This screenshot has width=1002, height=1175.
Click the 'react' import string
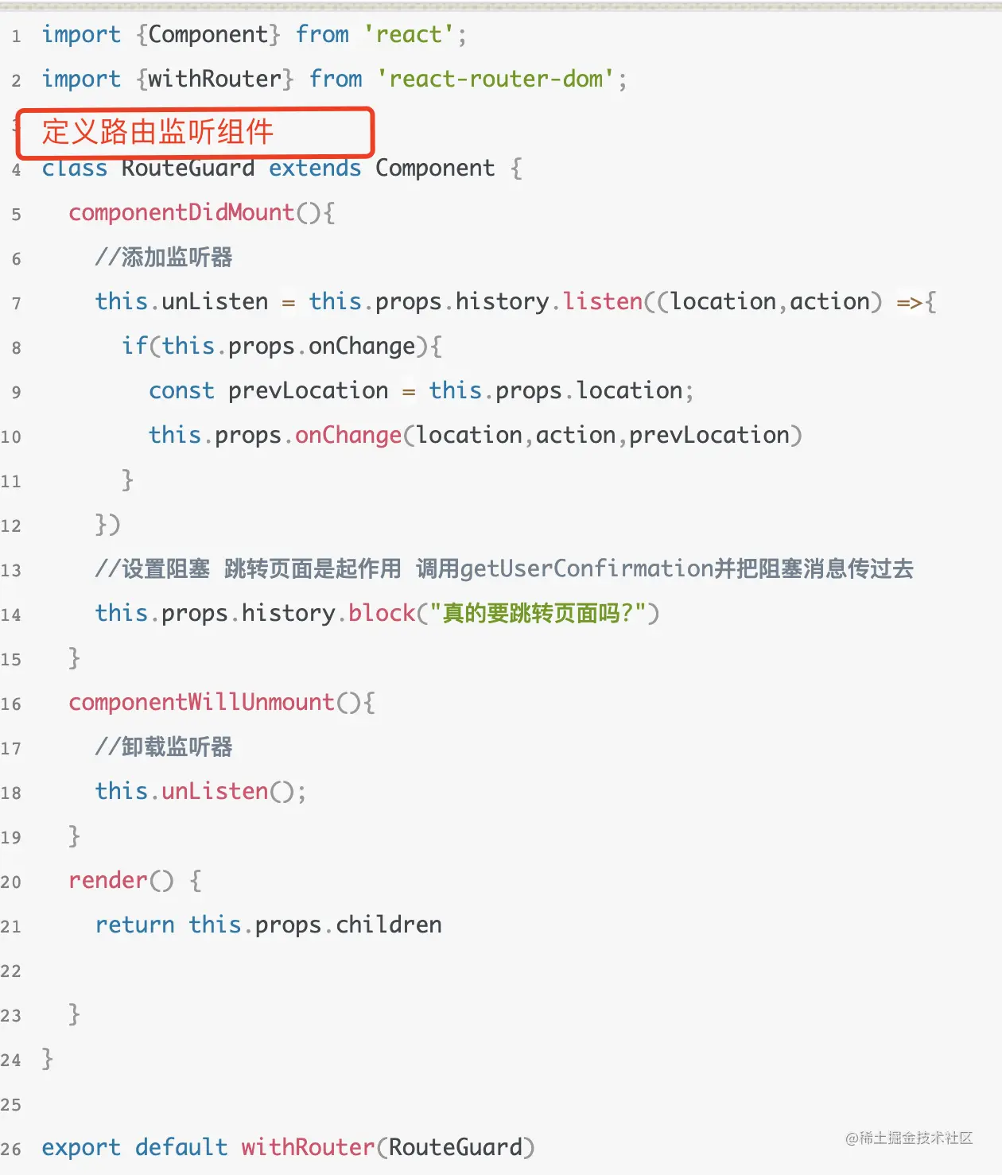coord(409,35)
